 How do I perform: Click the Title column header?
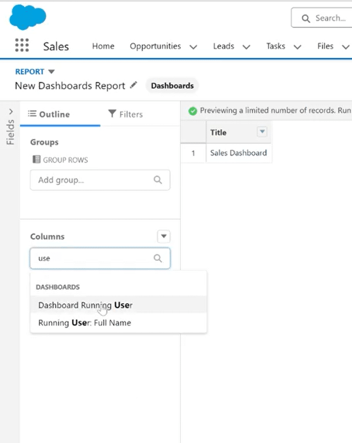pos(218,132)
